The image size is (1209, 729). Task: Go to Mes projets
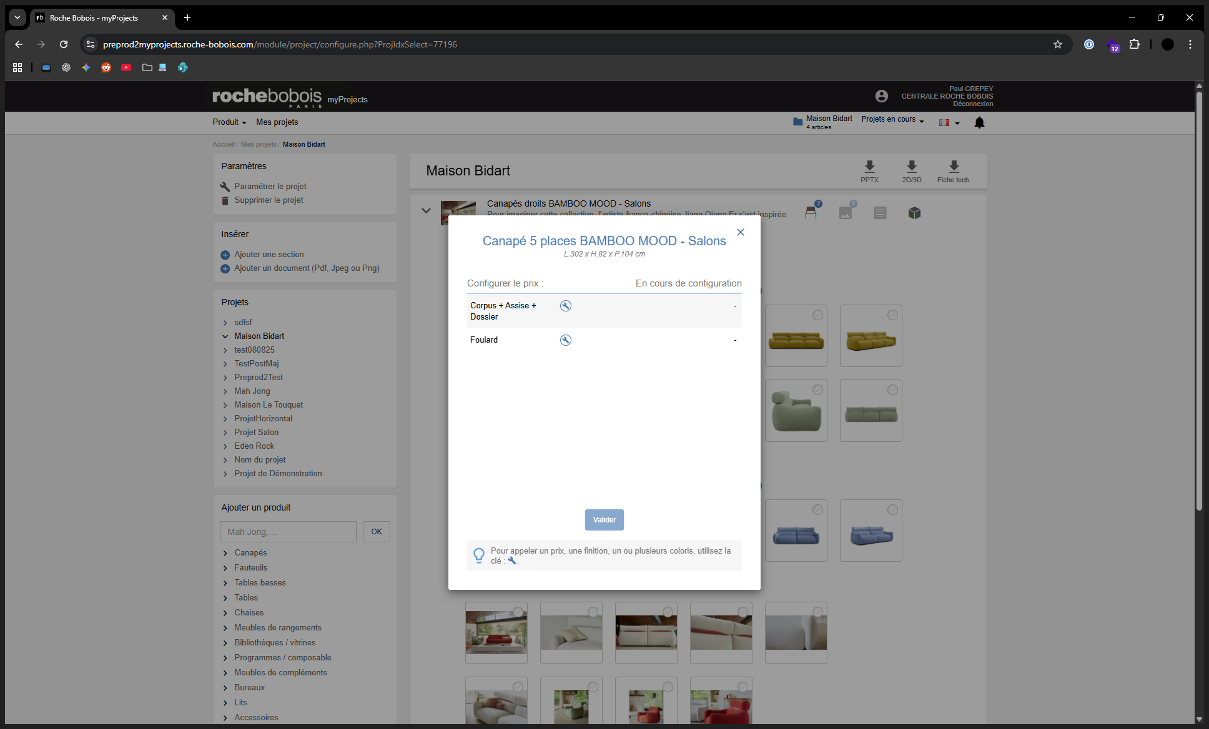click(277, 122)
